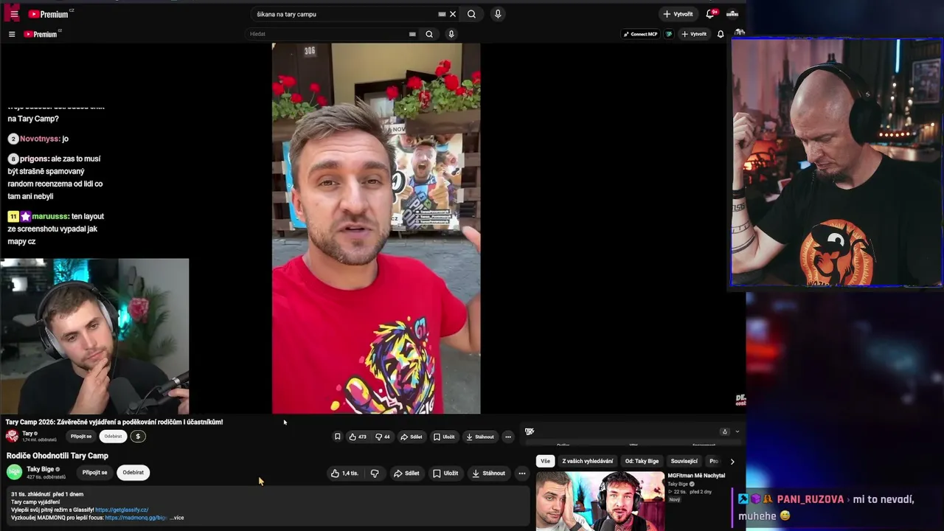Dislike the Tary video showing 44 dislikes

(x=383, y=437)
